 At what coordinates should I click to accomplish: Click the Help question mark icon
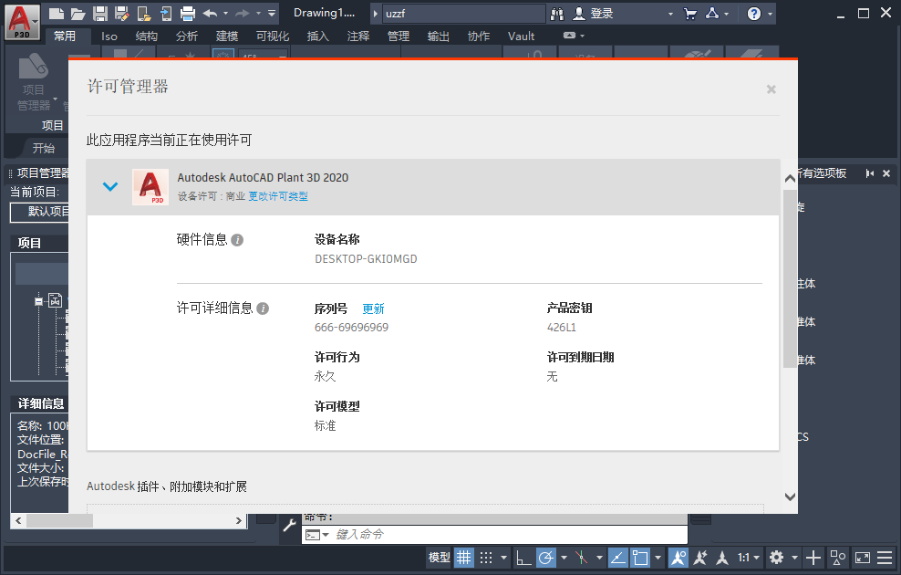point(753,14)
